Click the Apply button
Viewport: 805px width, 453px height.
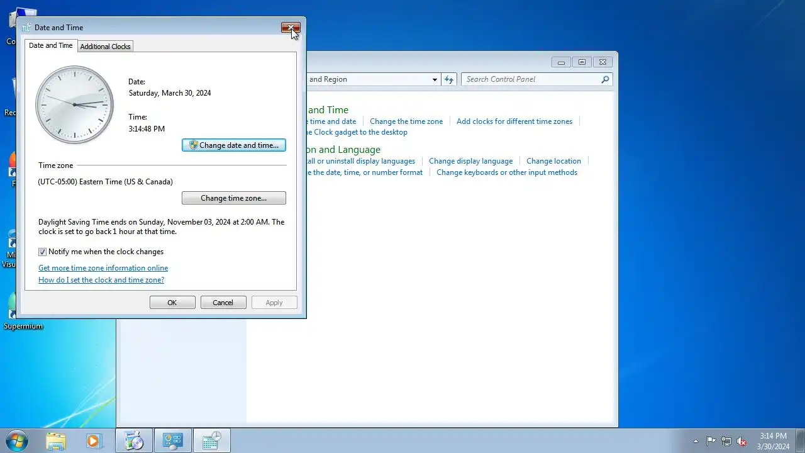(x=274, y=303)
